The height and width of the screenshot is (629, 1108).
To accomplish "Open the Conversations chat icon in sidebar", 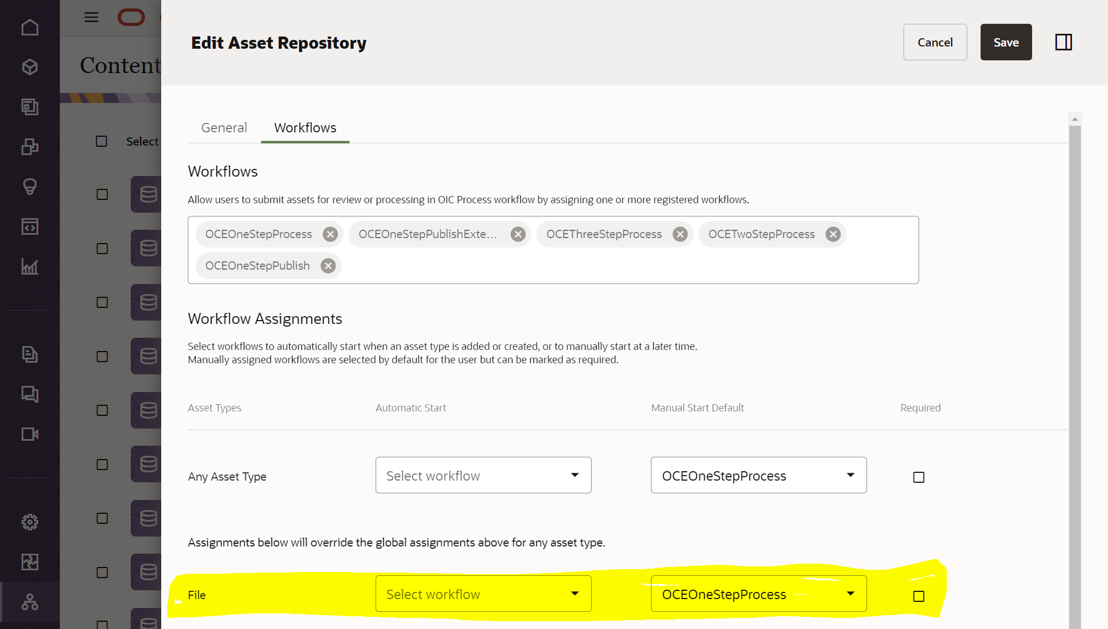I will (x=30, y=394).
